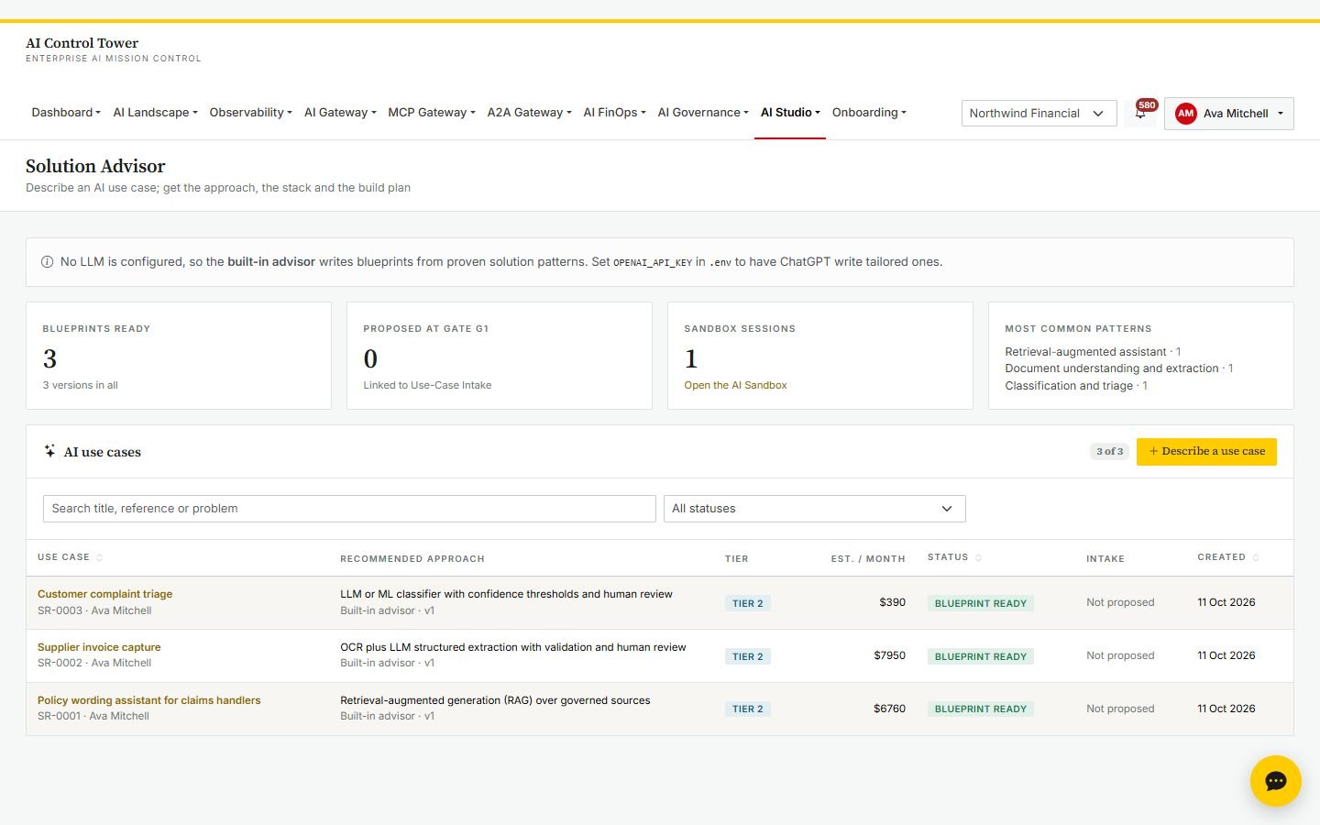The width and height of the screenshot is (1320, 825).
Task: Open Customer complaint triage use case
Action: tap(104, 594)
